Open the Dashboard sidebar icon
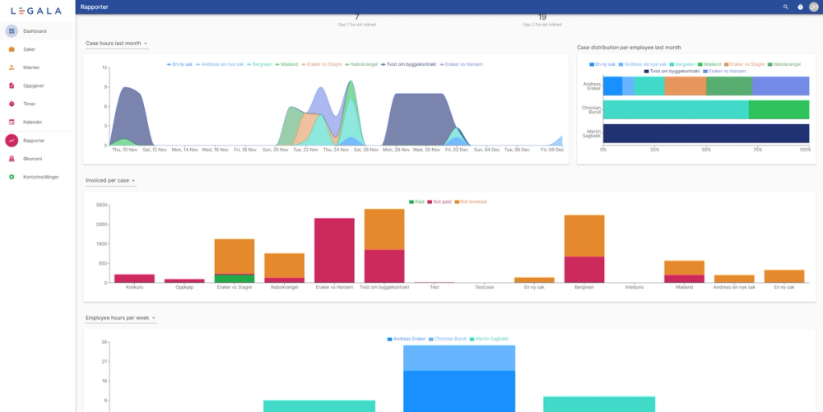 [12, 31]
